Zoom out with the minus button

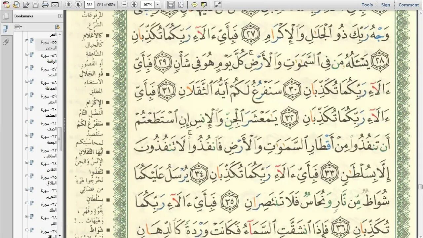pos(124,5)
